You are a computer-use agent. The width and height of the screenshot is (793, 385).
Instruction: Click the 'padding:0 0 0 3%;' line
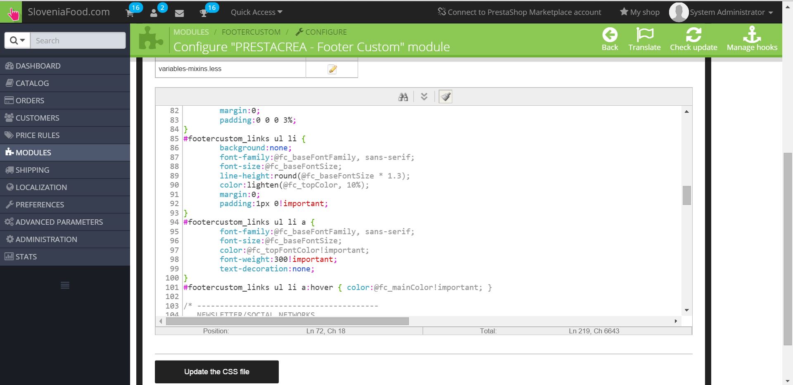258,120
